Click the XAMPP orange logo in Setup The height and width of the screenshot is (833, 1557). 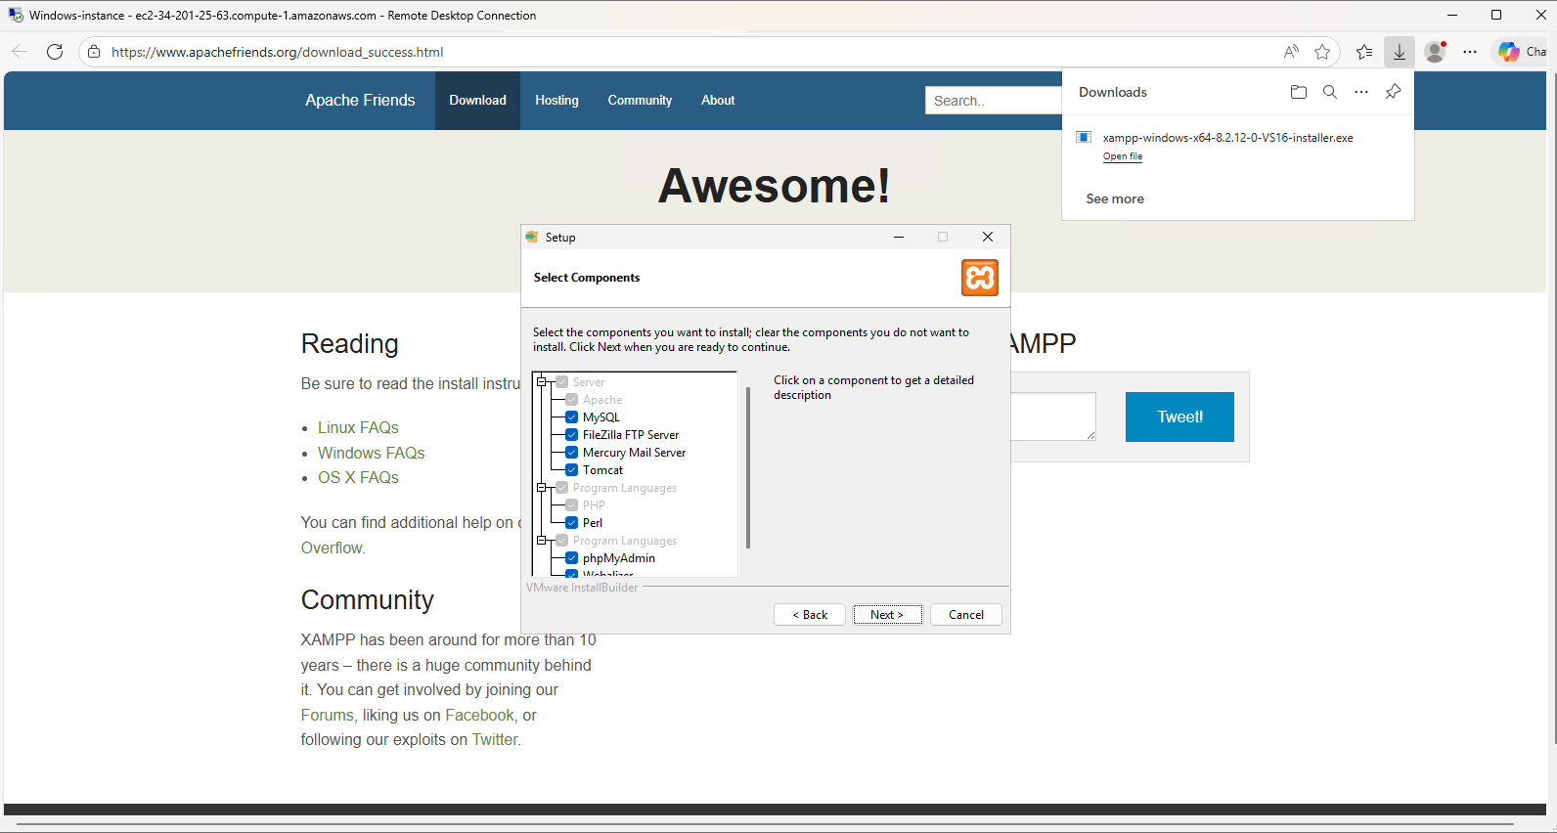980,278
